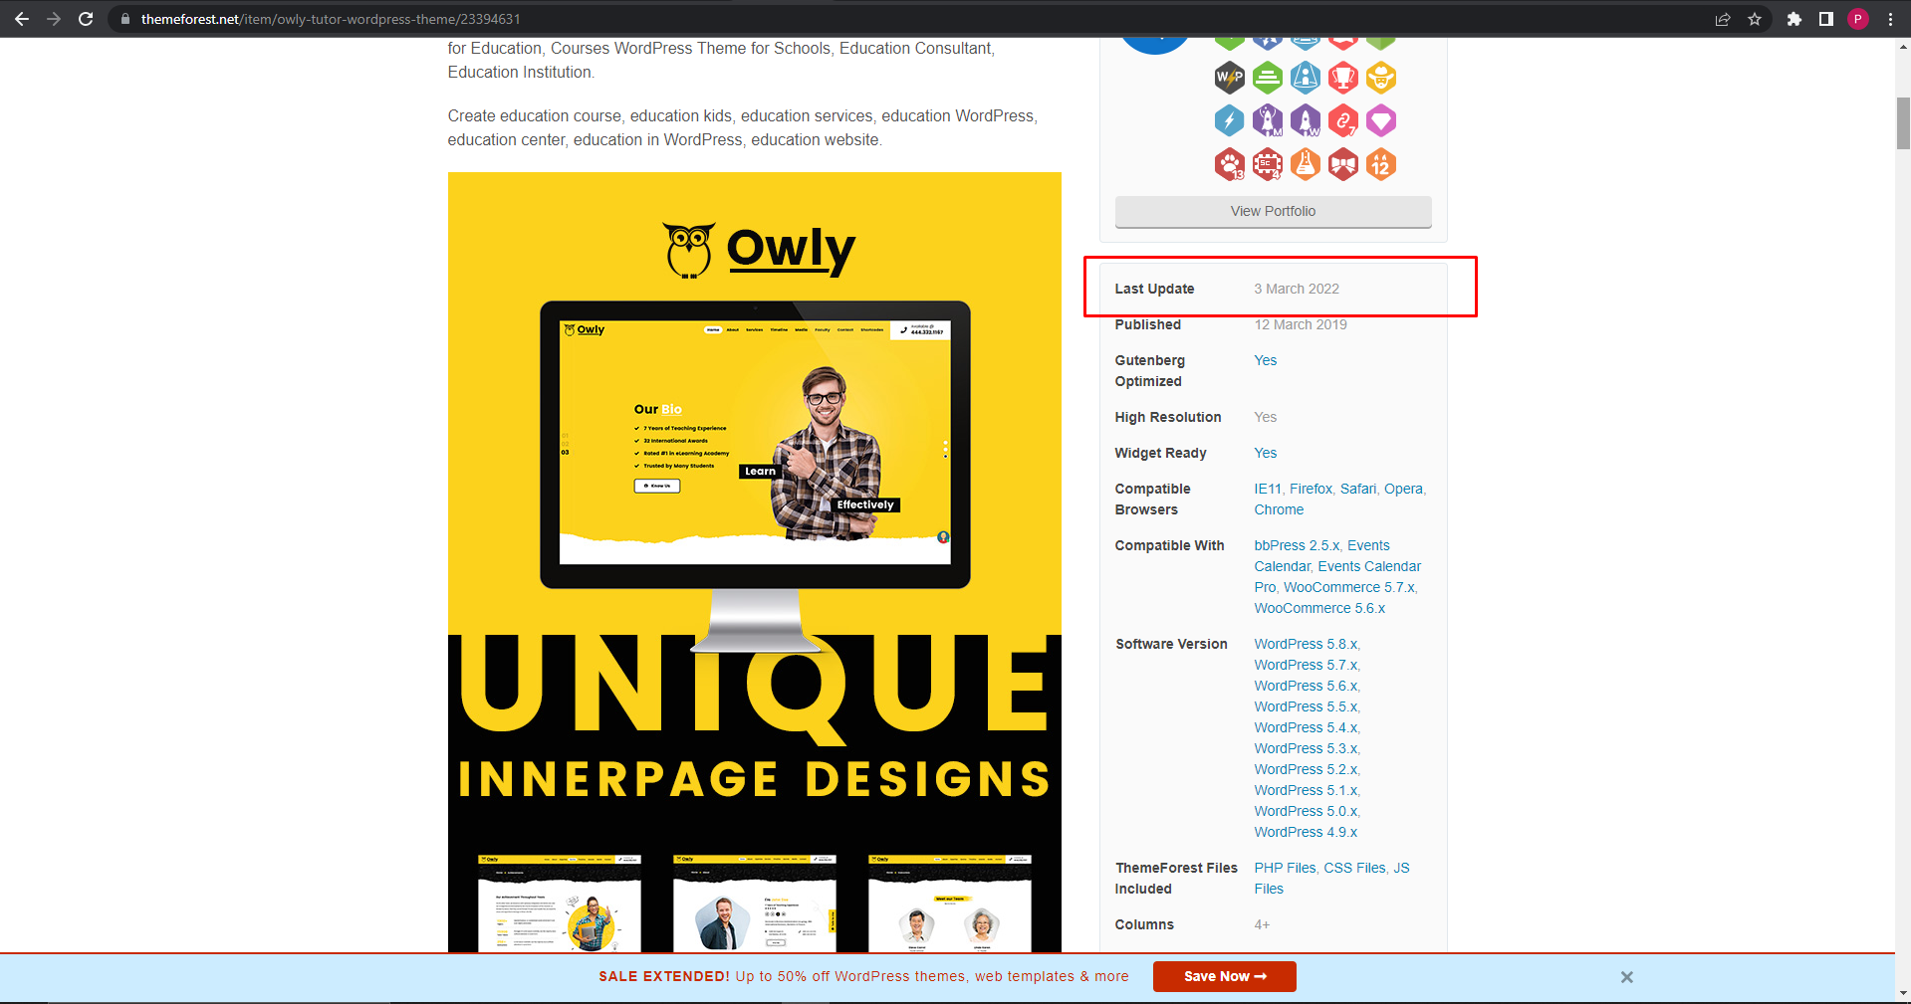Click the pink diamond badge
1911x1004 pixels.
1381,120
